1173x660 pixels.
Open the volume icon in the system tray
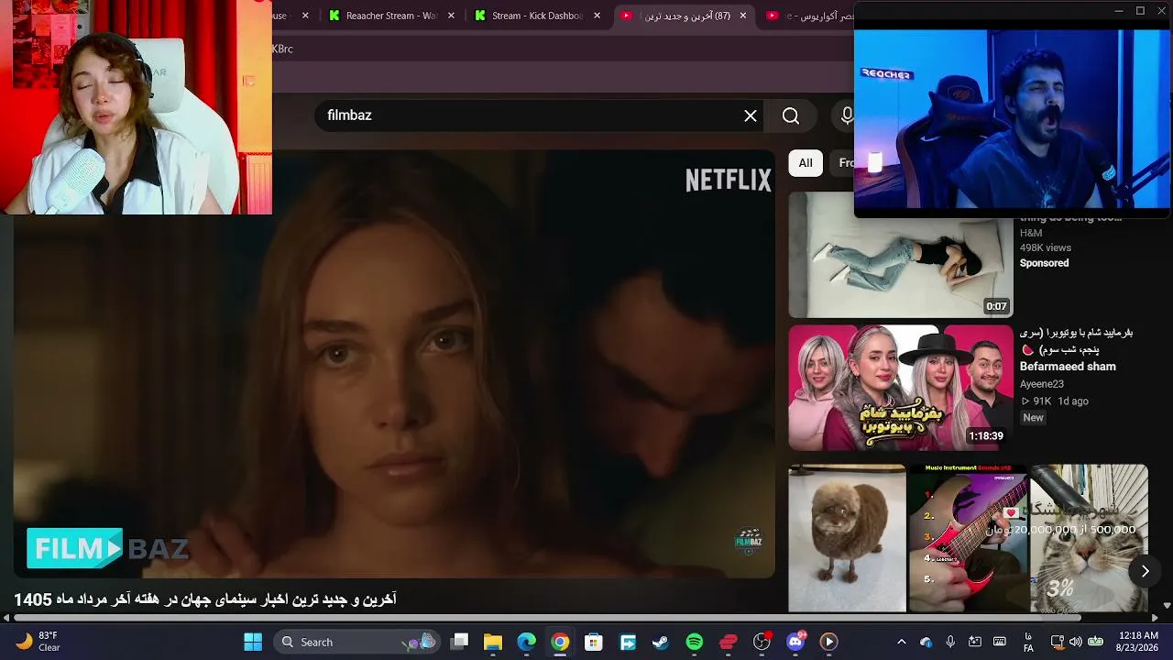click(x=1075, y=642)
